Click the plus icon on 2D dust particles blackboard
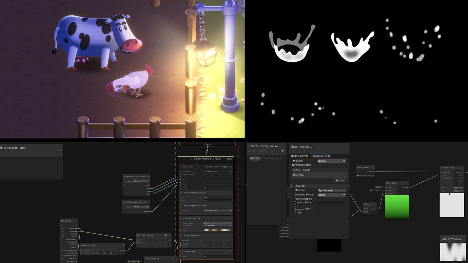The width and height of the screenshot is (468, 263). click(58, 150)
